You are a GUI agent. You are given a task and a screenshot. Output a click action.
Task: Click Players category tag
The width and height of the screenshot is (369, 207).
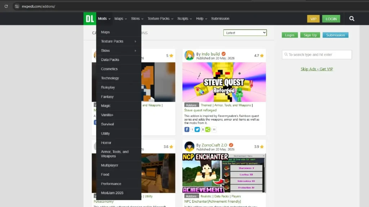coord(236,196)
